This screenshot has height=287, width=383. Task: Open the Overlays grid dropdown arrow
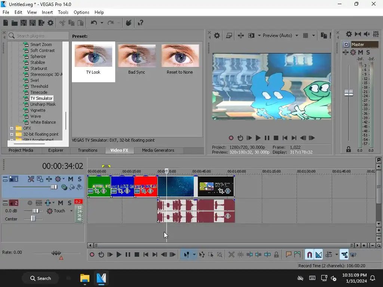click(314, 36)
